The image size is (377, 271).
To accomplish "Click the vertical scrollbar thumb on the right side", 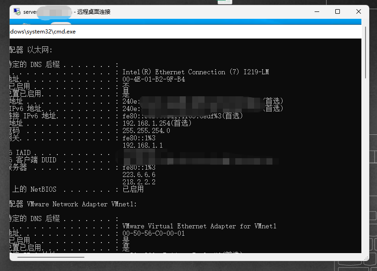I will (366, 52).
